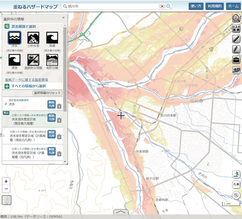242x219 pixels.
Task: Toggle evacuation site running-person icon
Action: [236, 174]
